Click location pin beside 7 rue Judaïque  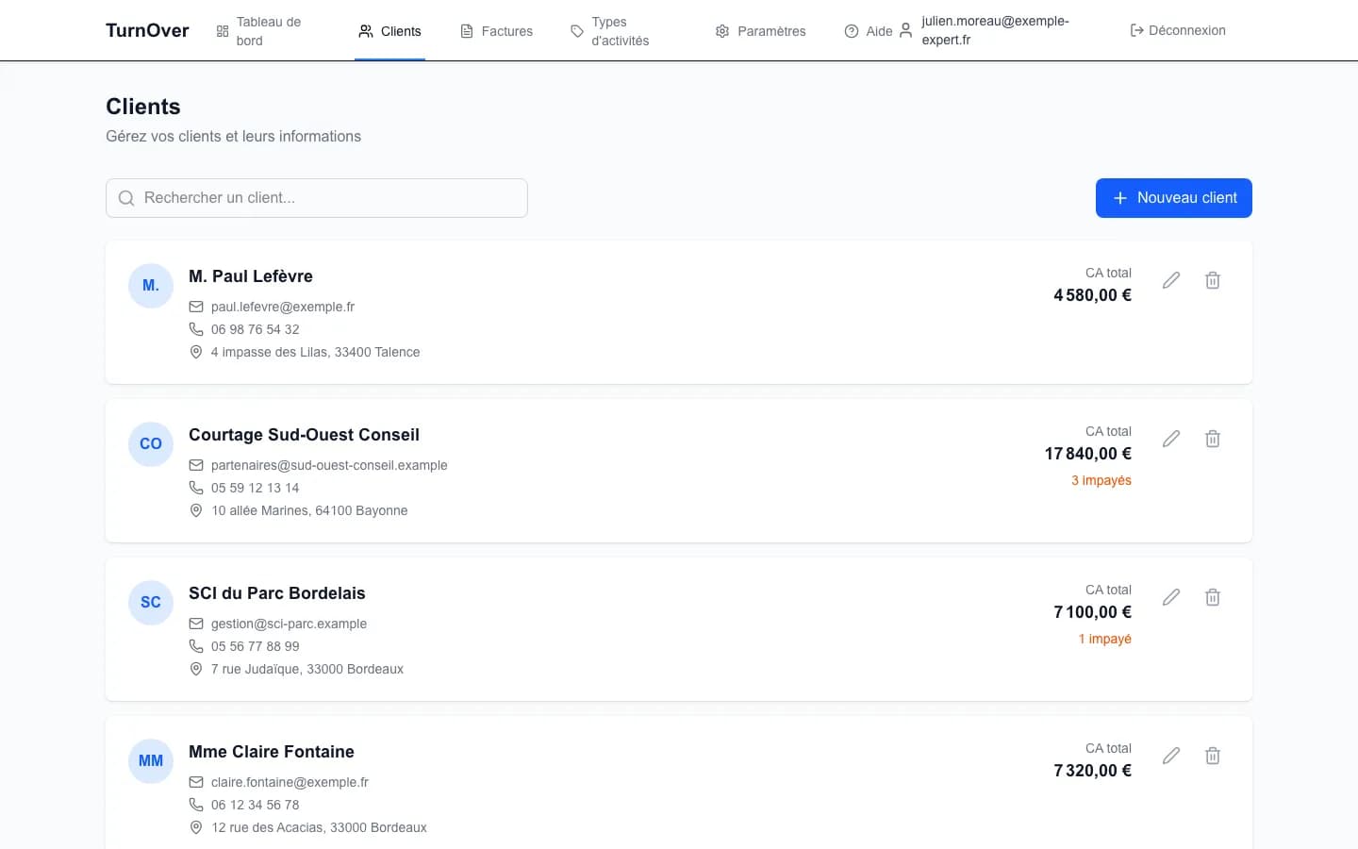tap(196, 669)
